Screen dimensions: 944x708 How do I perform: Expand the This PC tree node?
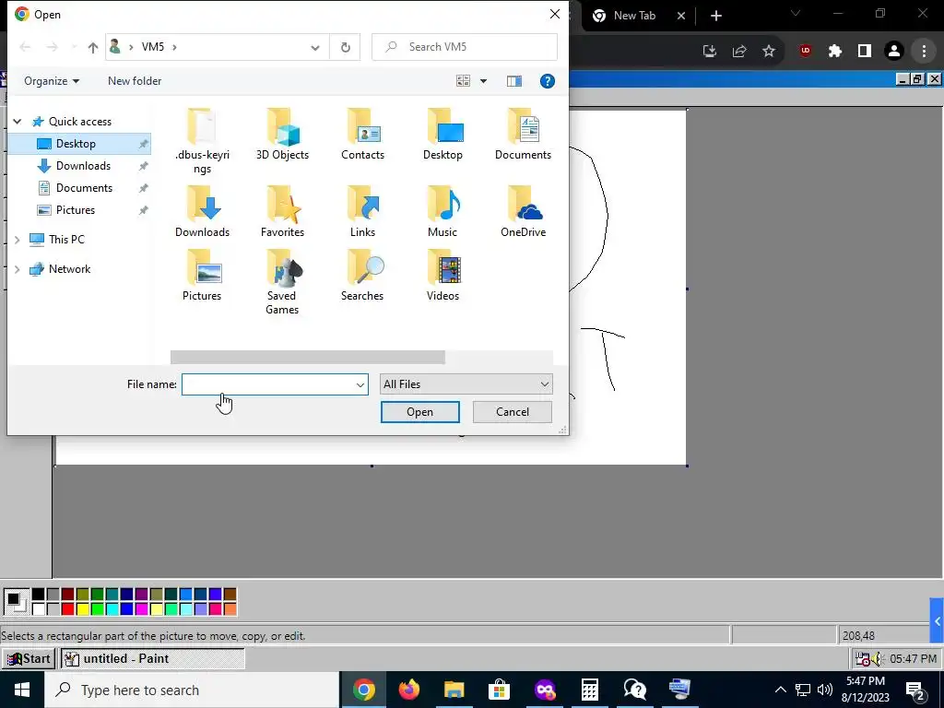pos(18,240)
